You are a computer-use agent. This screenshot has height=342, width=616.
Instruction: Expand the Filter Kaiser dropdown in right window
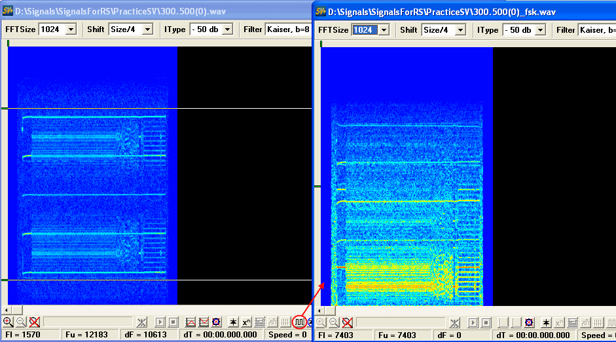click(x=597, y=29)
